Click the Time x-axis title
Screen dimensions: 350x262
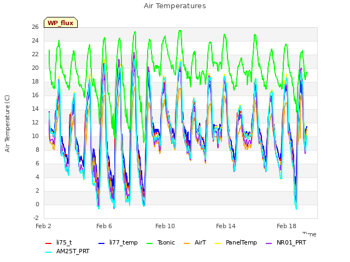tap(310, 234)
